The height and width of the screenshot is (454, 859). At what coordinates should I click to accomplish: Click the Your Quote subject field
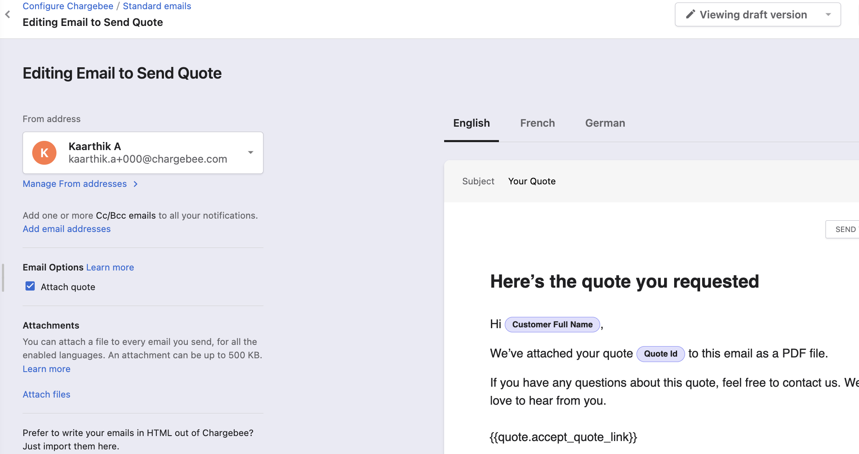532,181
